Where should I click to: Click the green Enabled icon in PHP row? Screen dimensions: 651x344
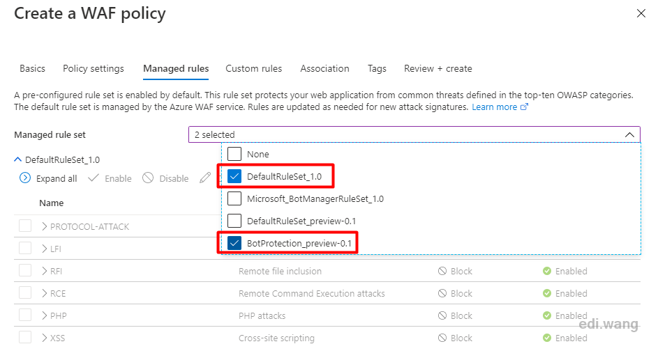pyautogui.click(x=547, y=316)
